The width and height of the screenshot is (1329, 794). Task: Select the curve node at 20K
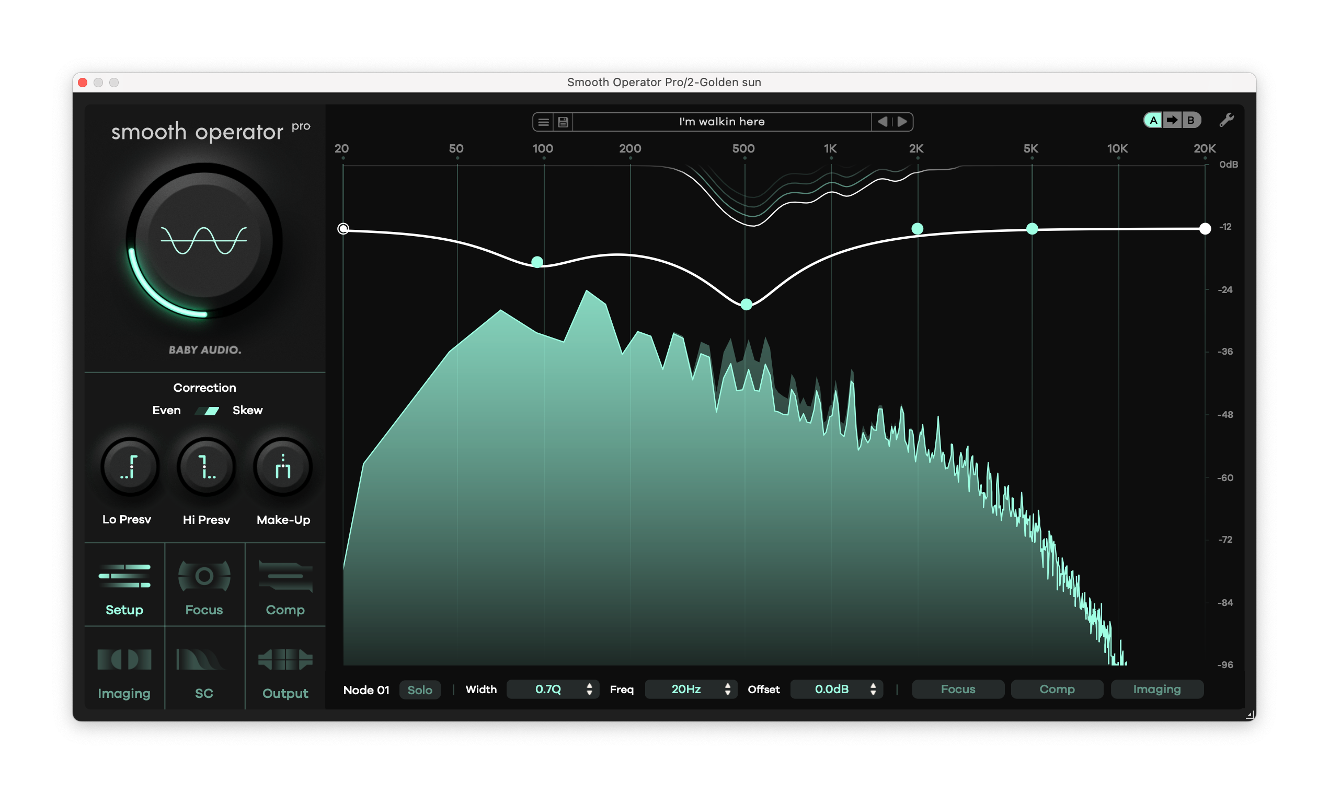click(1205, 229)
